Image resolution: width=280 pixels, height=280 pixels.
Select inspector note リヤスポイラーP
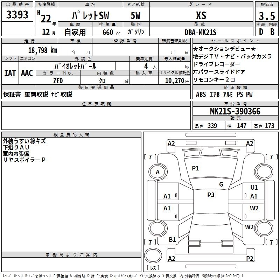click(x=24, y=160)
